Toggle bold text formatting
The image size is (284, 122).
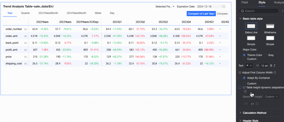coord(271,66)
